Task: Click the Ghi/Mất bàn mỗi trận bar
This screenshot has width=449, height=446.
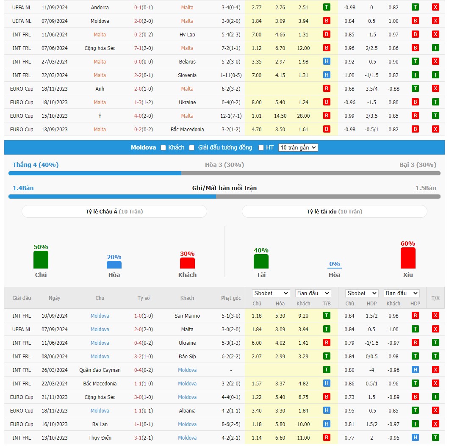Action: click(x=224, y=197)
